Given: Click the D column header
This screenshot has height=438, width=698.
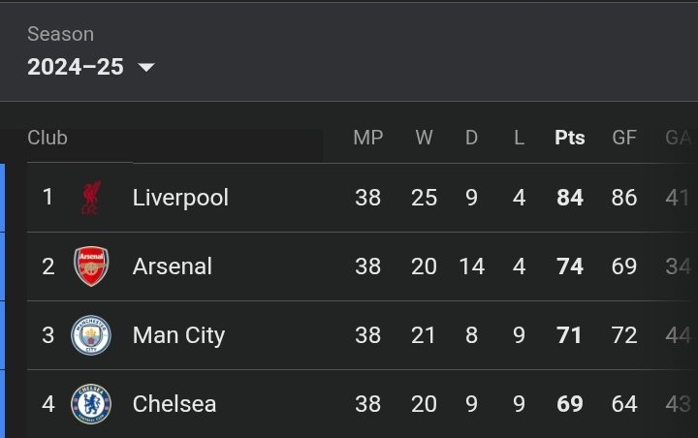Looking at the screenshot, I should coord(471,138).
